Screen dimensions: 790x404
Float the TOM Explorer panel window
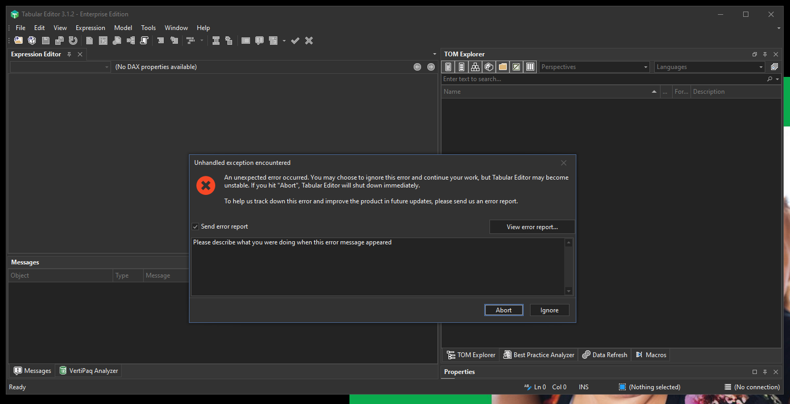[755, 54]
